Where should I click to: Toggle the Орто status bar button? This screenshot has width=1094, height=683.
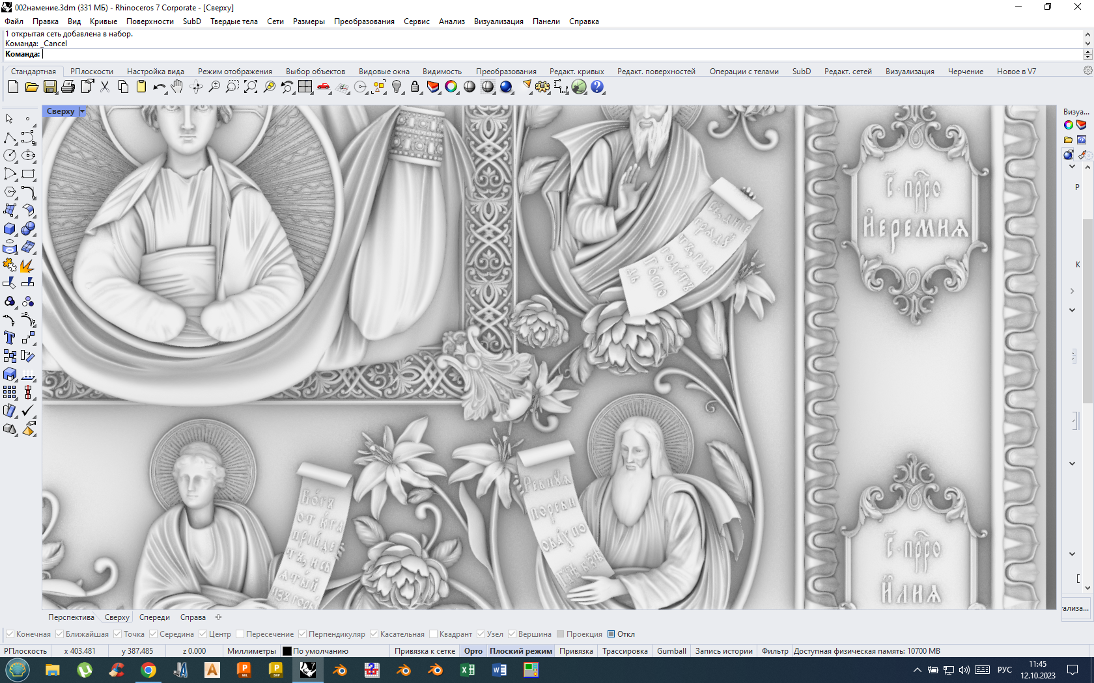(x=473, y=651)
